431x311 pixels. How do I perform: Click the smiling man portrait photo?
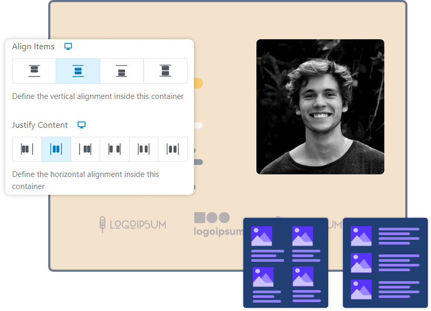[x=320, y=107]
